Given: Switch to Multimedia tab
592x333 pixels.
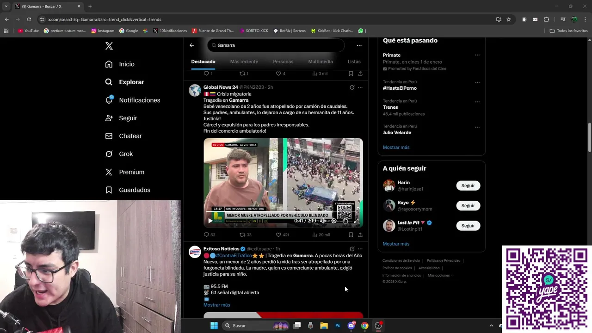Looking at the screenshot, I should 321,62.
